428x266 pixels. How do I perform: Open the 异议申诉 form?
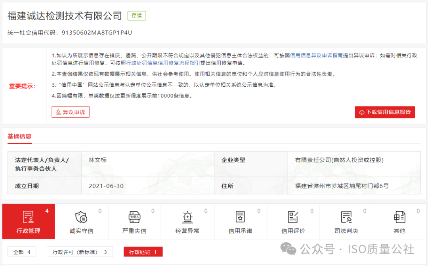(70, 112)
